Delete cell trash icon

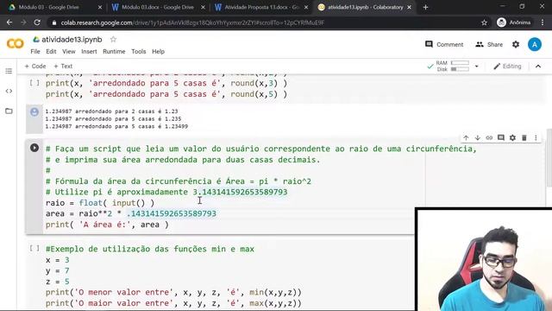click(x=524, y=138)
